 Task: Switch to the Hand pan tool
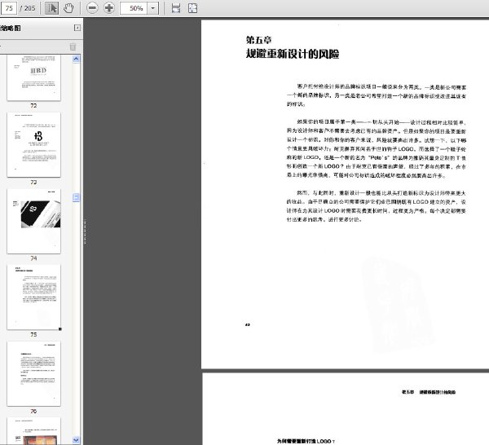[x=68, y=8]
